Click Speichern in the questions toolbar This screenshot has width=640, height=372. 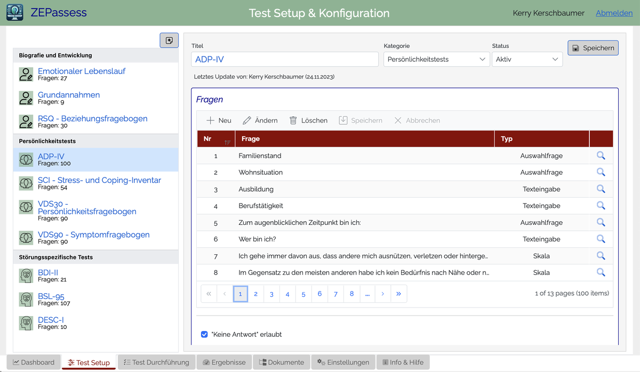361,120
